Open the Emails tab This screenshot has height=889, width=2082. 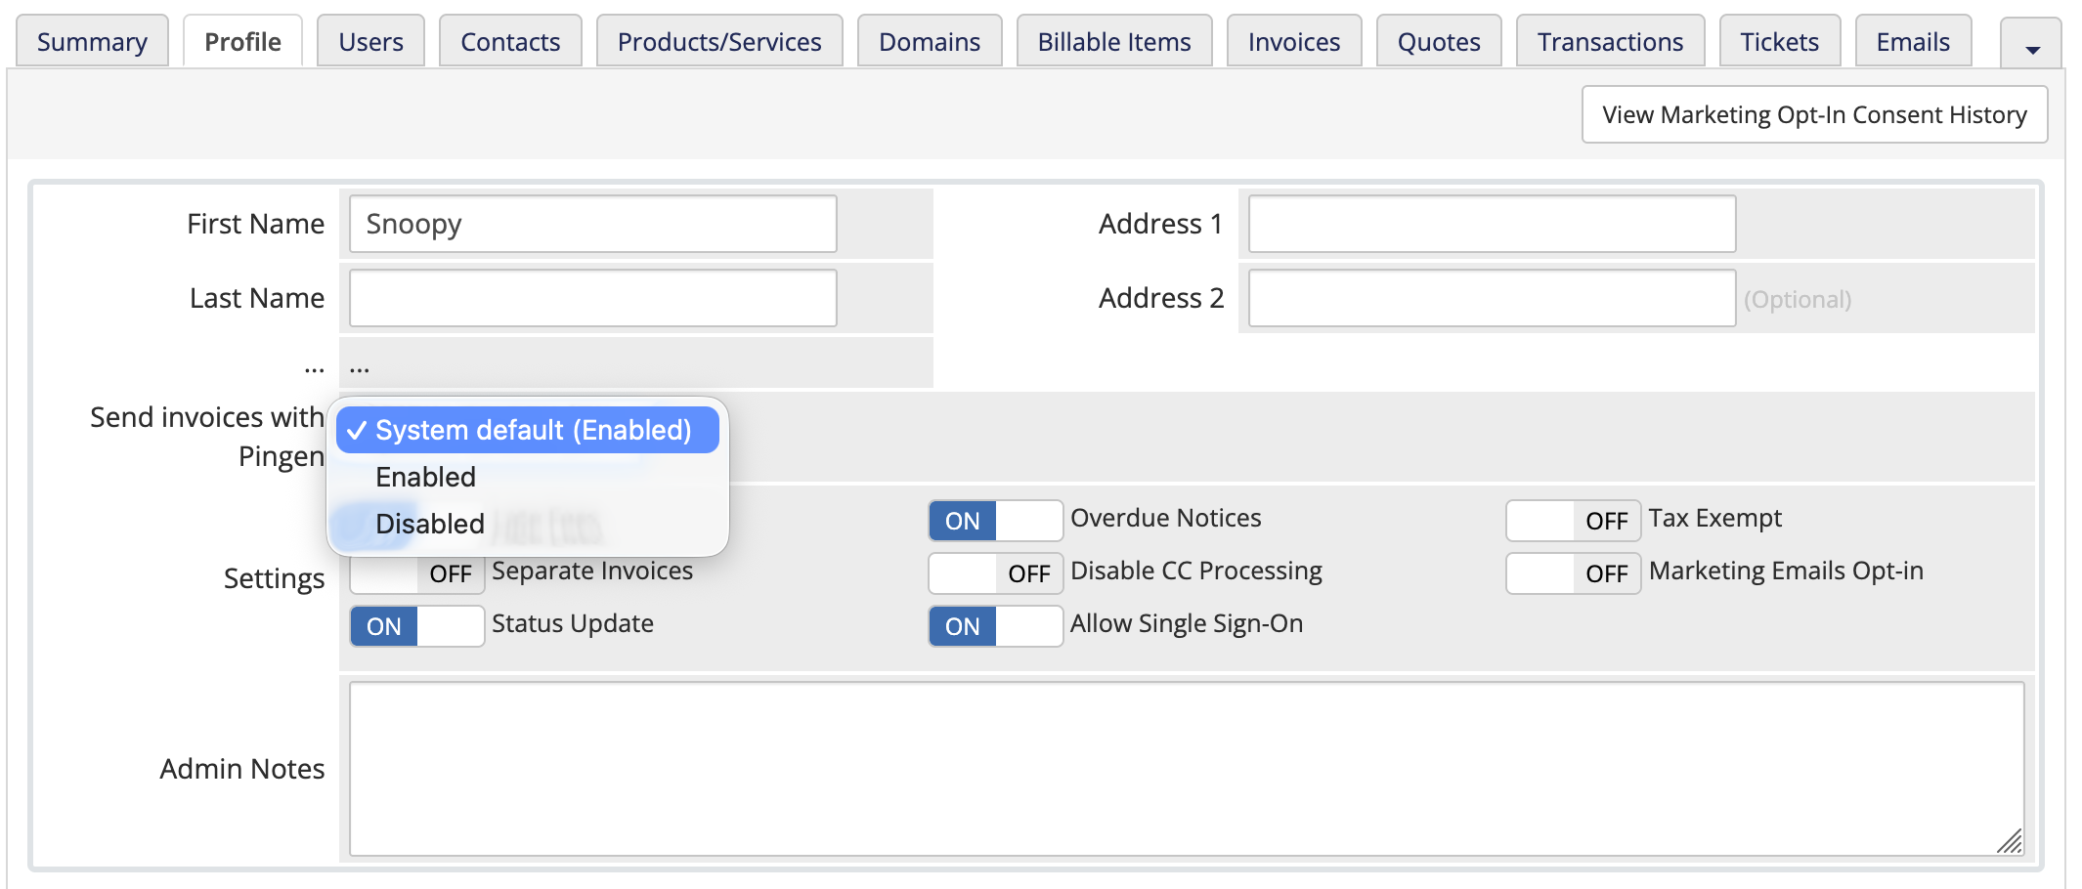pos(1913,41)
